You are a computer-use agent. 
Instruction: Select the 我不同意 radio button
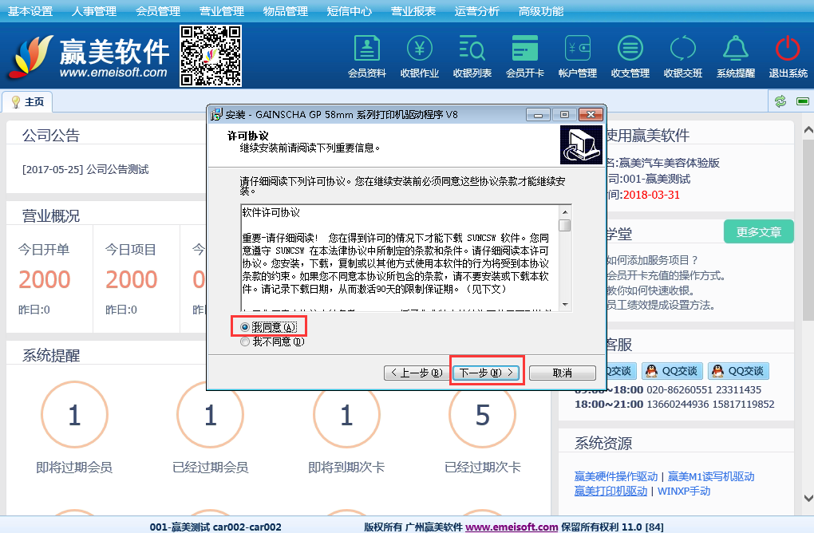246,342
